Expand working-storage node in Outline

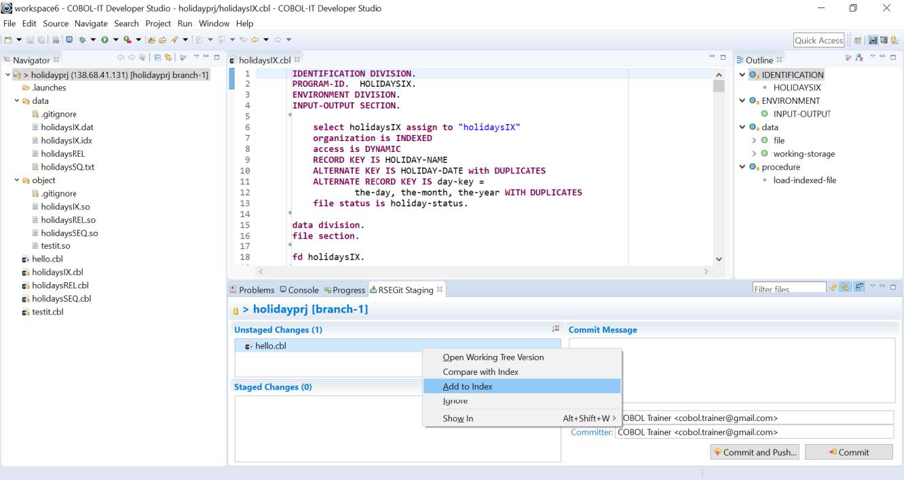(754, 154)
